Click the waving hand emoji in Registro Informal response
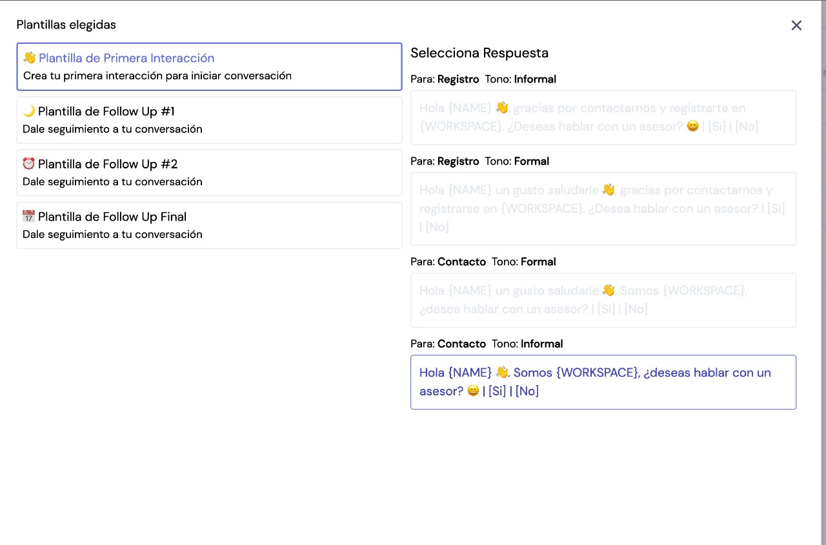This screenshot has height=545, width=826. point(502,108)
